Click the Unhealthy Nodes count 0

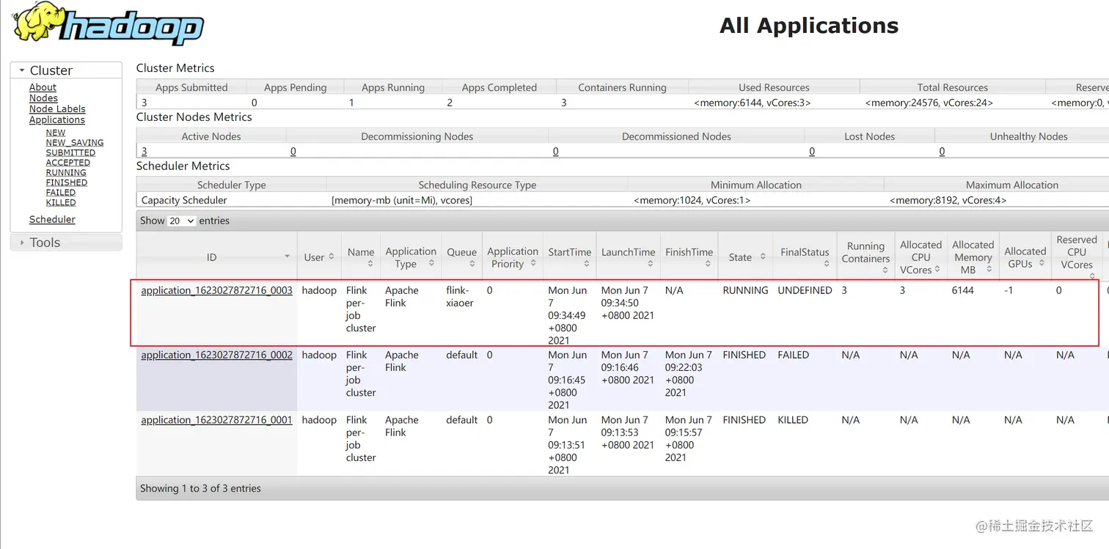[x=943, y=152]
